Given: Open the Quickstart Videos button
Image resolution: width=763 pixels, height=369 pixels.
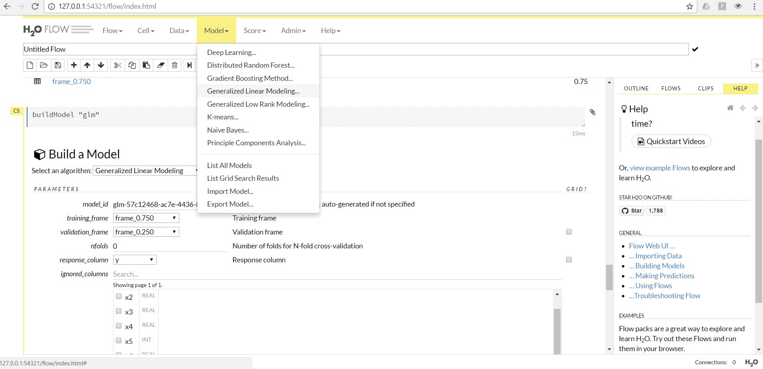Looking at the screenshot, I should pos(671,141).
